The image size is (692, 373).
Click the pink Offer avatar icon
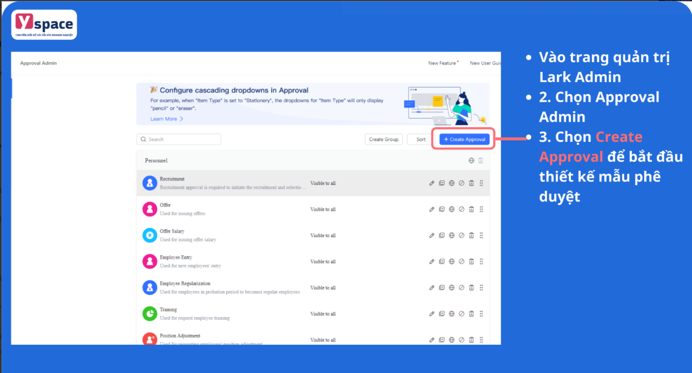(150, 209)
